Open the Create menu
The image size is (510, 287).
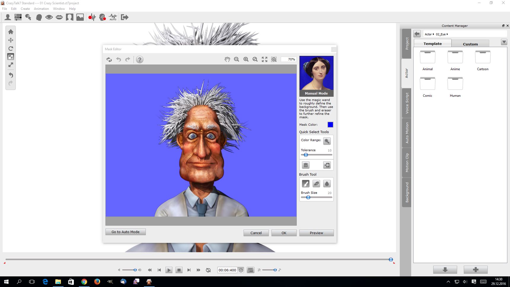click(25, 9)
